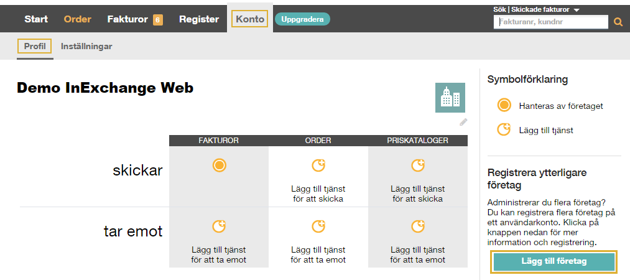Click the orange search magnifier icon
This screenshot has height=280, width=630.
coord(618,22)
